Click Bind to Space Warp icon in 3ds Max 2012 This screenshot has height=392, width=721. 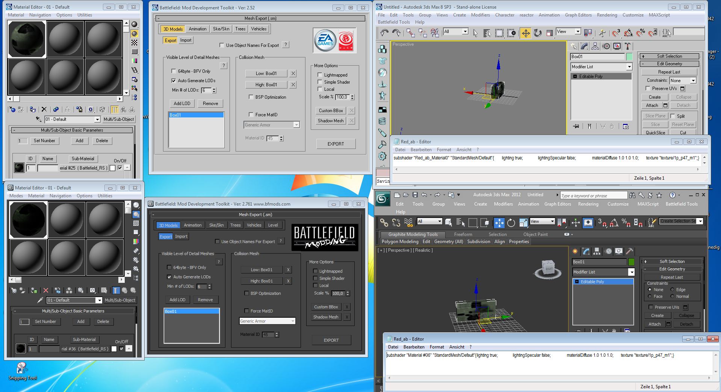point(408,222)
